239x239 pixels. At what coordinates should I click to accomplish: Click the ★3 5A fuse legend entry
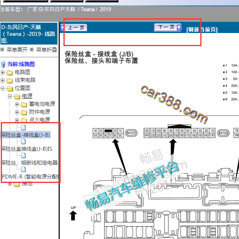tap(231, 79)
